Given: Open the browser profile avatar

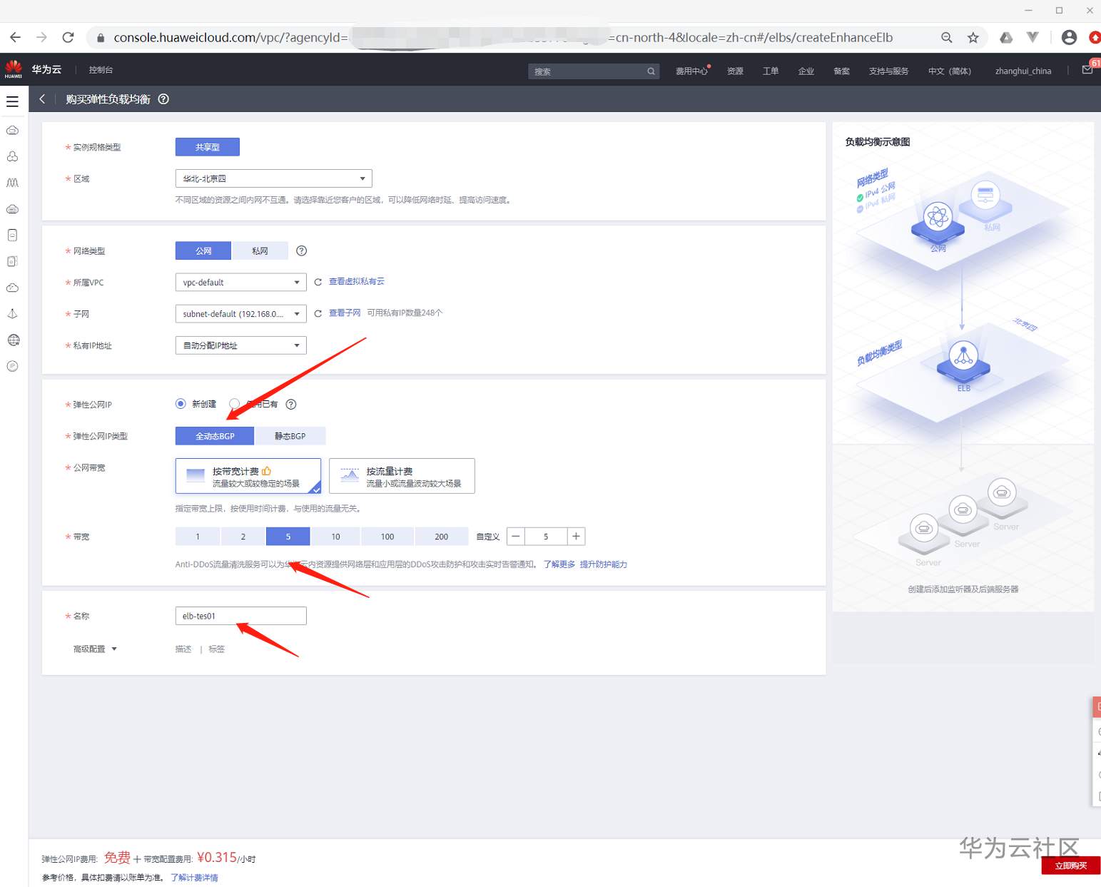Looking at the screenshot, I should point(1069,37).
